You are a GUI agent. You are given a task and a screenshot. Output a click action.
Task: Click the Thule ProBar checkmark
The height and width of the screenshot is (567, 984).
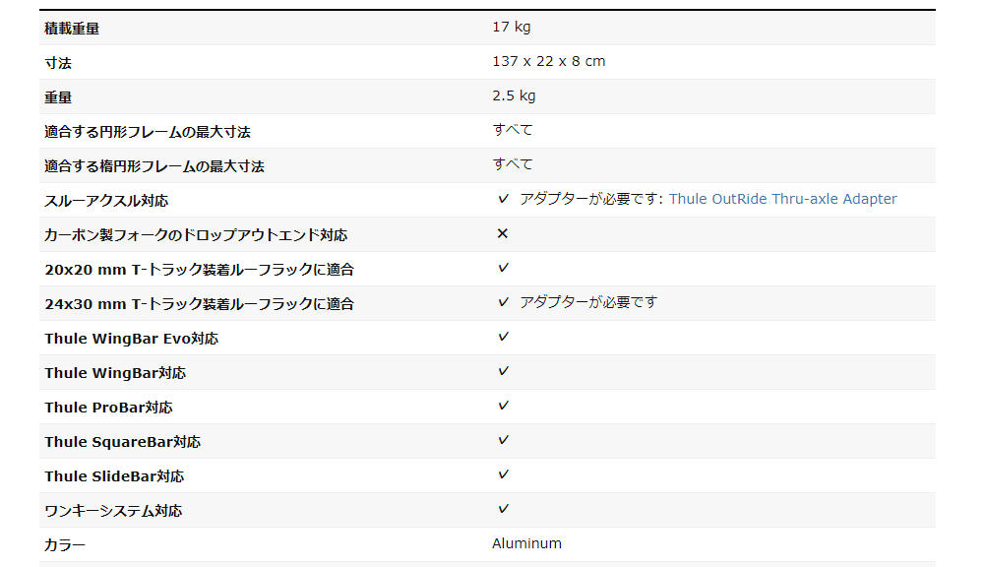coord(503,407)
